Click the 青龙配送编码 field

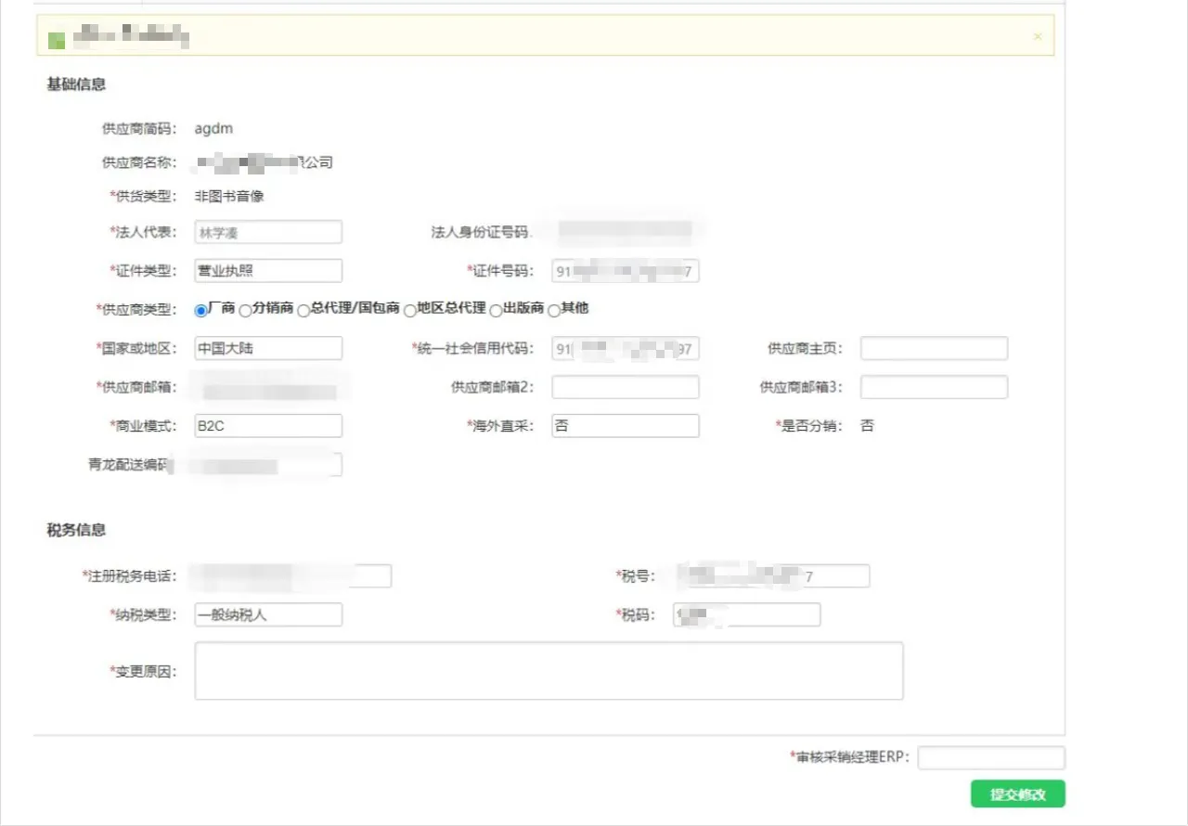pyautogui.click(x=267, y=464)
